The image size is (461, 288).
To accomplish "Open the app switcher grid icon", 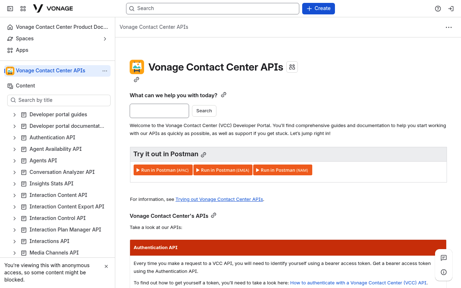I will click(23, 9).
